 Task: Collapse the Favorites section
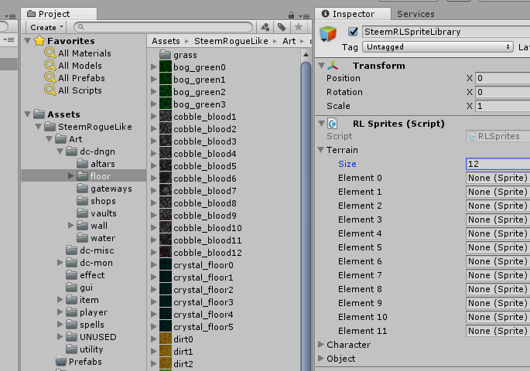pyautogui.click(x=28, y=41)
